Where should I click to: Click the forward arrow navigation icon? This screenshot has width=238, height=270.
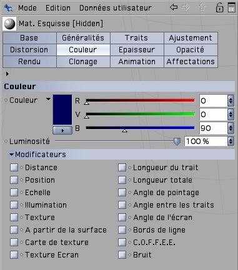(186, 7)
